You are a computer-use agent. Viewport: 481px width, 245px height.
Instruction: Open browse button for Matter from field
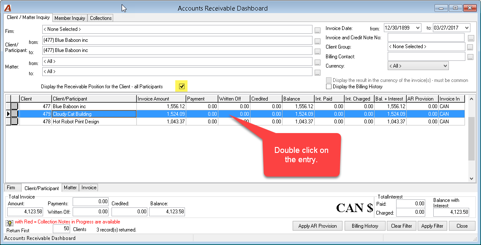coord(318,63)
